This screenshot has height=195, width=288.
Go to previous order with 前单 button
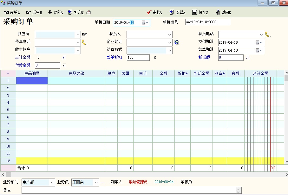click(12, 12)
